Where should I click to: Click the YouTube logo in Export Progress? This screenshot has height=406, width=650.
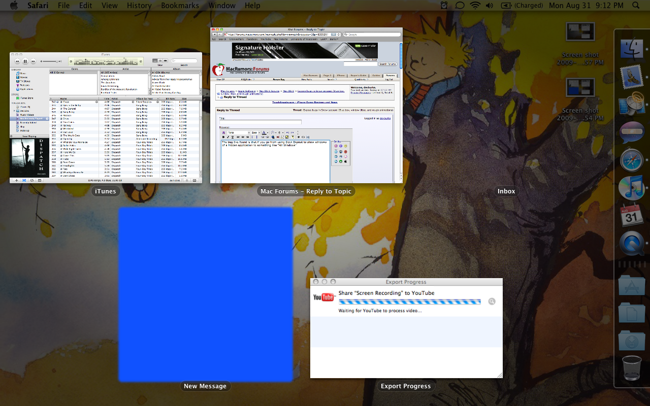323,297
